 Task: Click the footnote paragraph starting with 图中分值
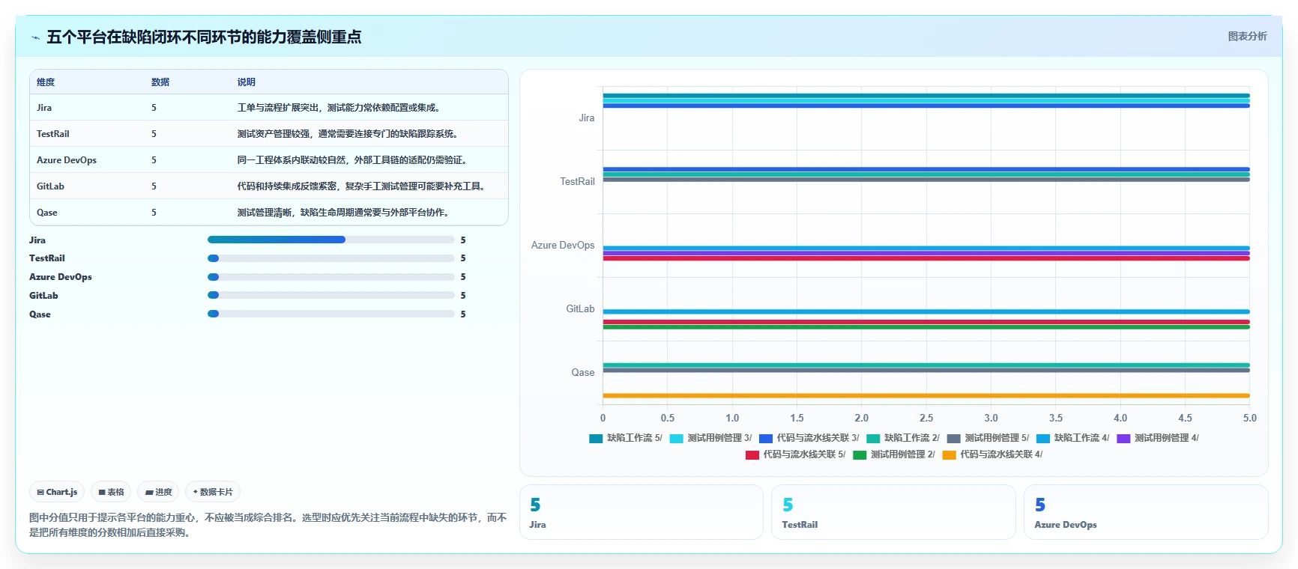point(268,525)
